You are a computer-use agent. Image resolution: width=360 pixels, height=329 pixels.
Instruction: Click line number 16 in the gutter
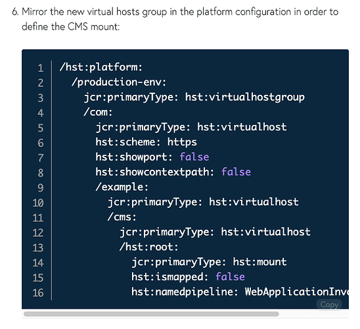point(38,293)
